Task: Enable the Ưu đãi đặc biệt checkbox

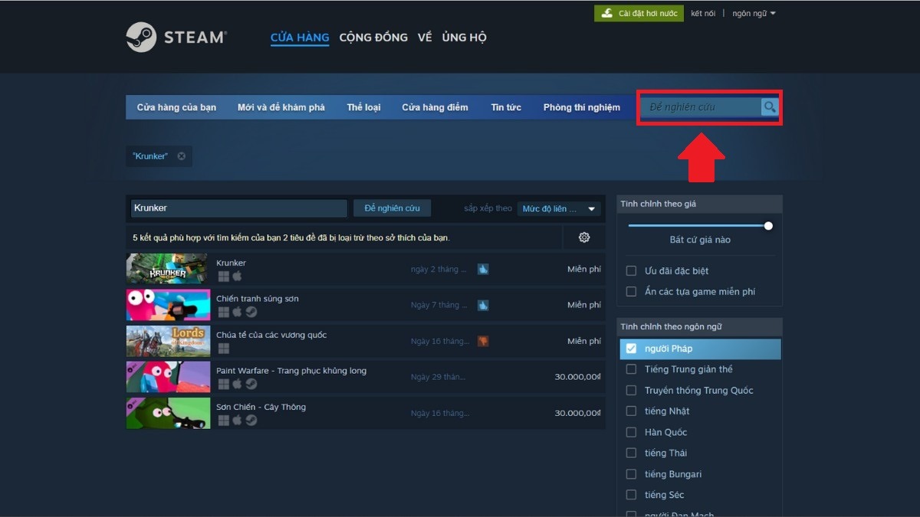Action: click(631, 271)
